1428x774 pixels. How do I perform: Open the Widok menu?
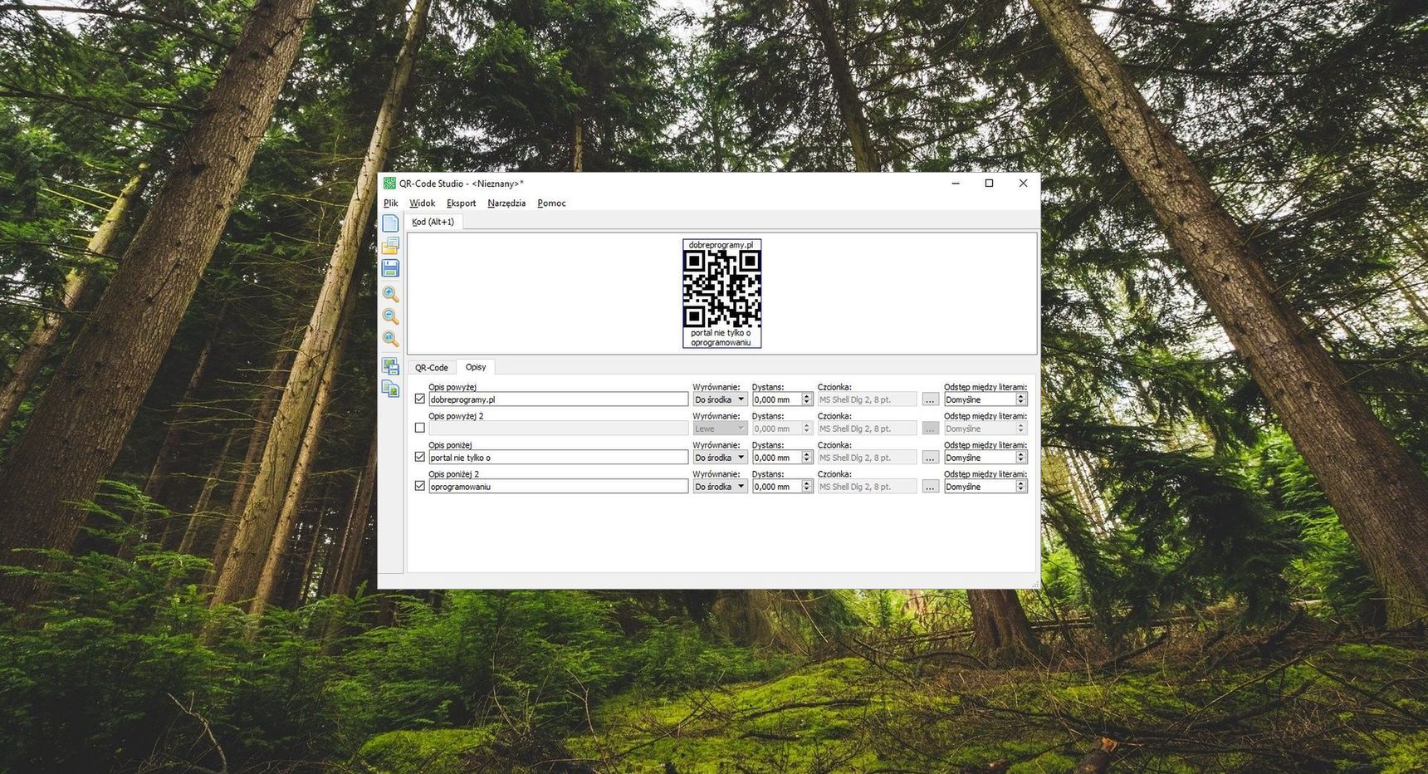click(422, 203)
